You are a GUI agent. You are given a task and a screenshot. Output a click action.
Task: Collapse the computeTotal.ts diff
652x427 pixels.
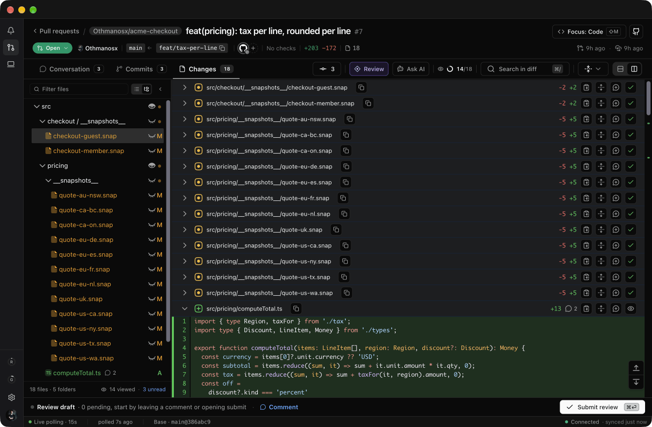[185, 309]
